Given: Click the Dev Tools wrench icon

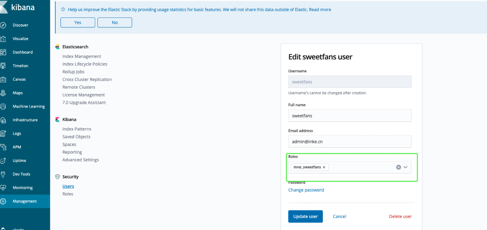Looking at the screenshot, I should [x=3, y=174].
